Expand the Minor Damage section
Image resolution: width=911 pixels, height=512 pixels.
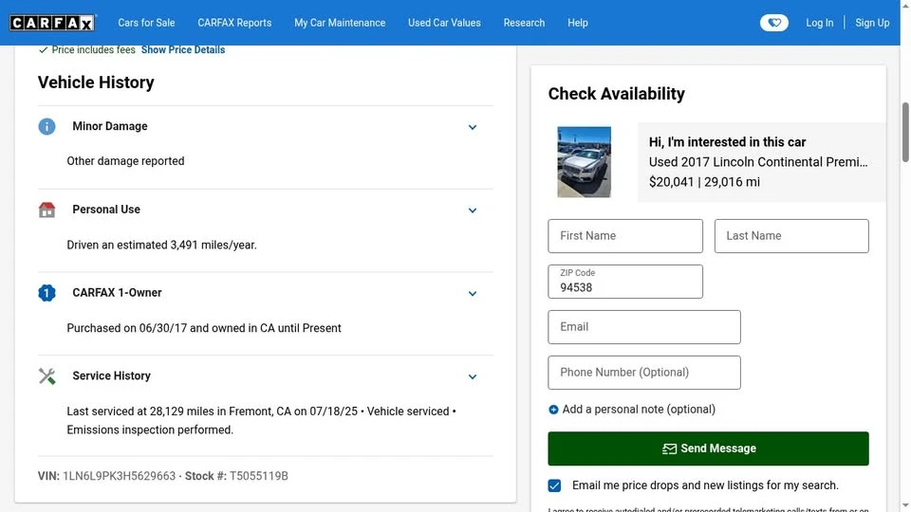[x=473, y=127]
